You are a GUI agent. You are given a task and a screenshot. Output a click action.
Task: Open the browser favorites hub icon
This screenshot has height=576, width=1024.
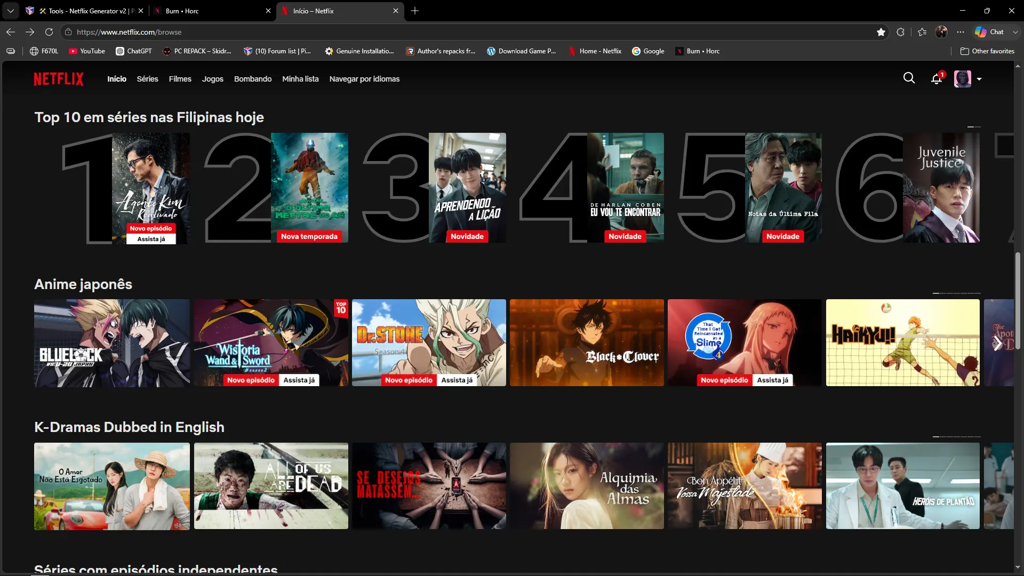(922, 32)
